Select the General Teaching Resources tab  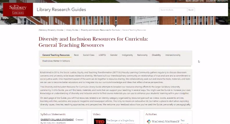[56, 55]
